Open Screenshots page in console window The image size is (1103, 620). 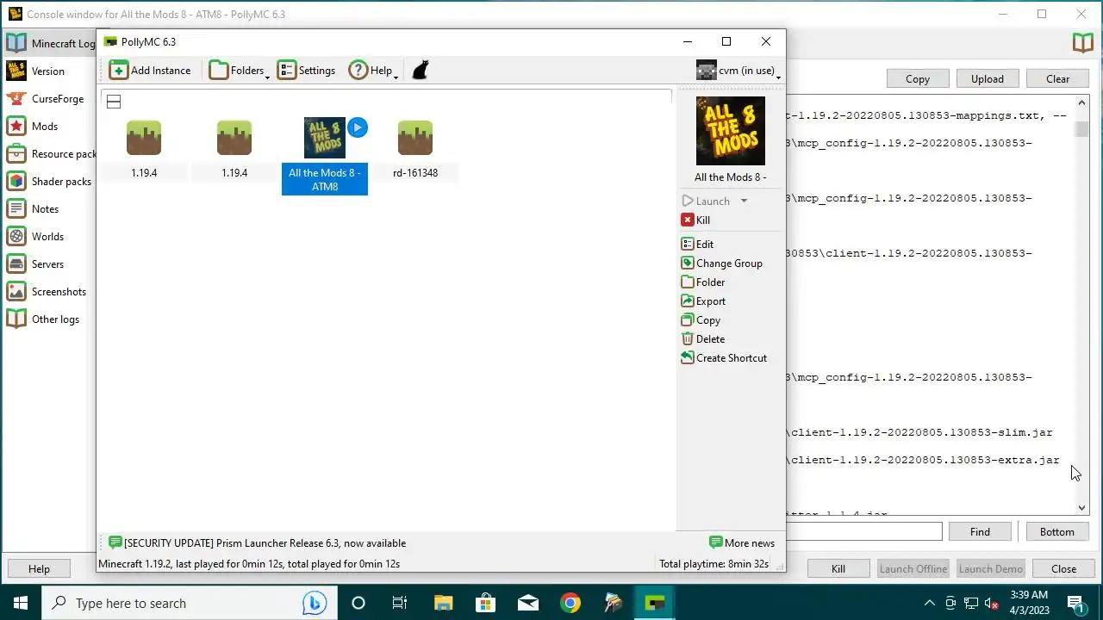(x=50, y=292)
